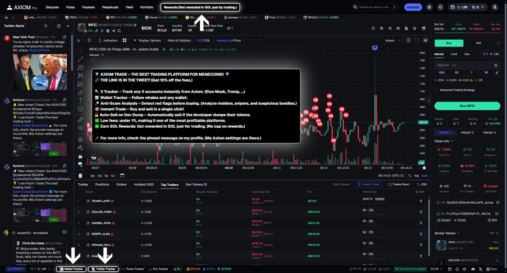
Task: Select the Limit order tab
Action: [454, 54]
